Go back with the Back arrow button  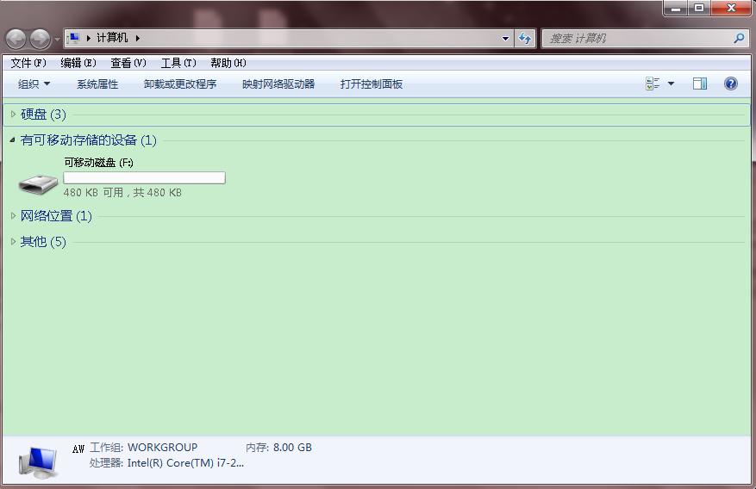16,39
